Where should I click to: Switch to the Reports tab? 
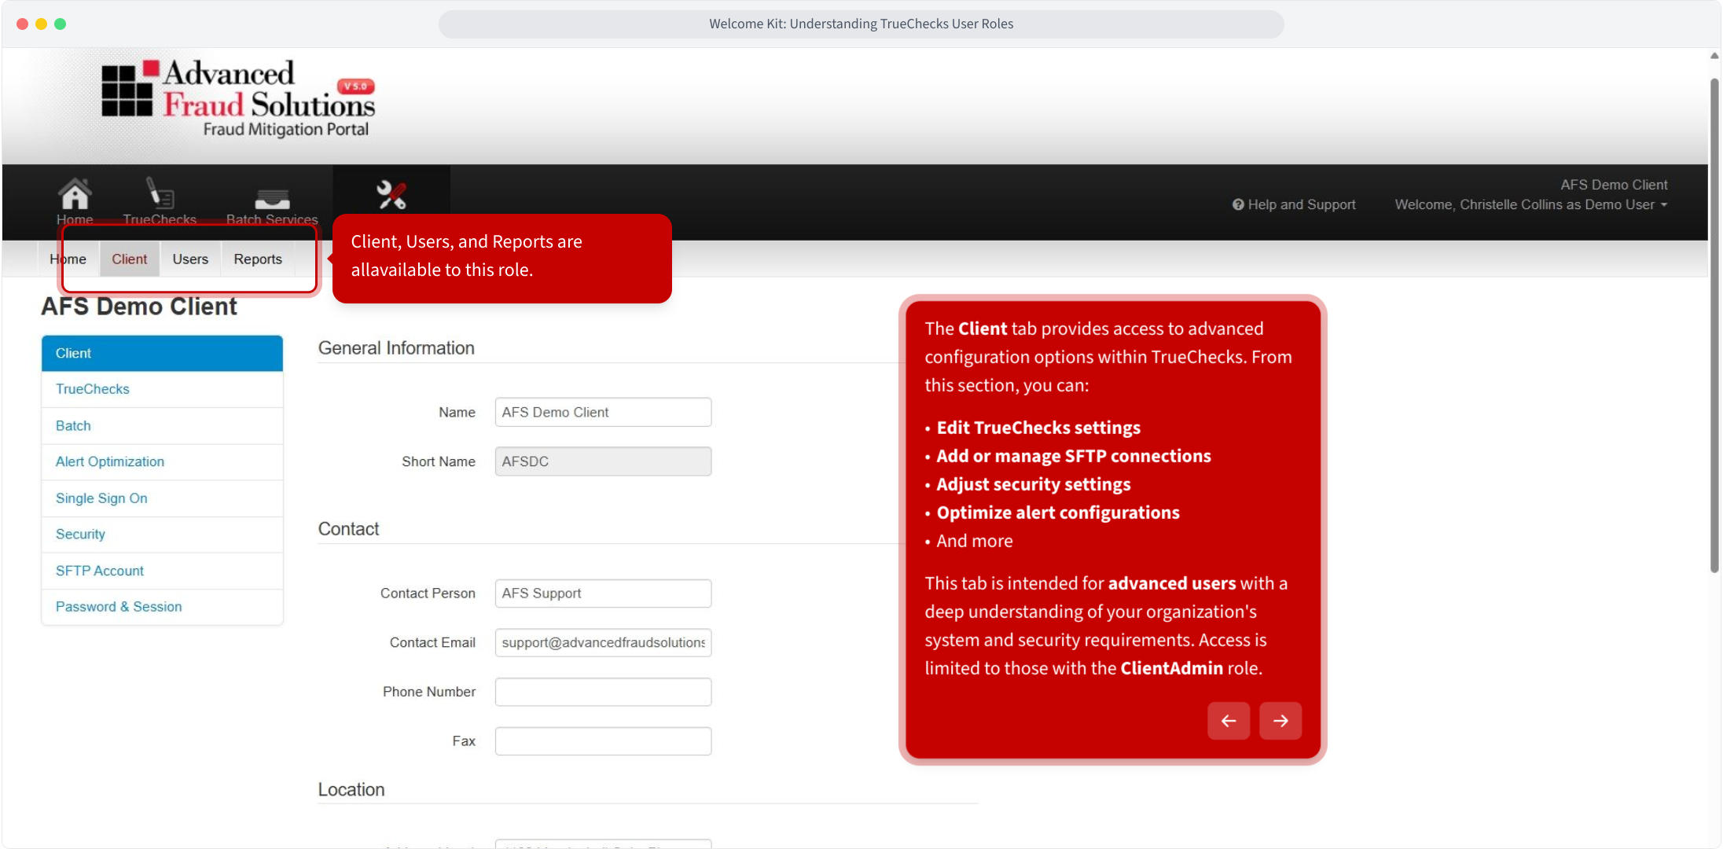coord(258,259)
